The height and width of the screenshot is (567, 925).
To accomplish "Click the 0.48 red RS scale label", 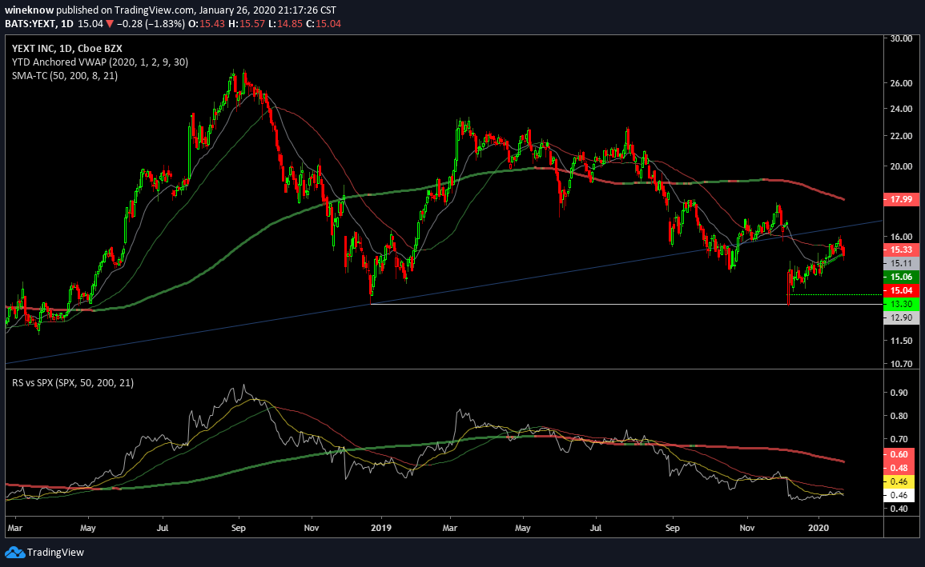I will (899, 468).
